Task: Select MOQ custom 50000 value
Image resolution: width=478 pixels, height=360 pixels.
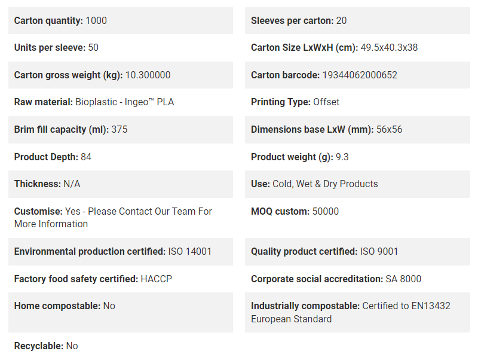Action: coord(325,212)
